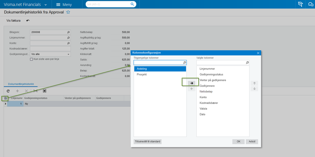The image size is (315, 157).
Task: Open Visma.net Financials app switcher chevron
Action: coord(46,5)
